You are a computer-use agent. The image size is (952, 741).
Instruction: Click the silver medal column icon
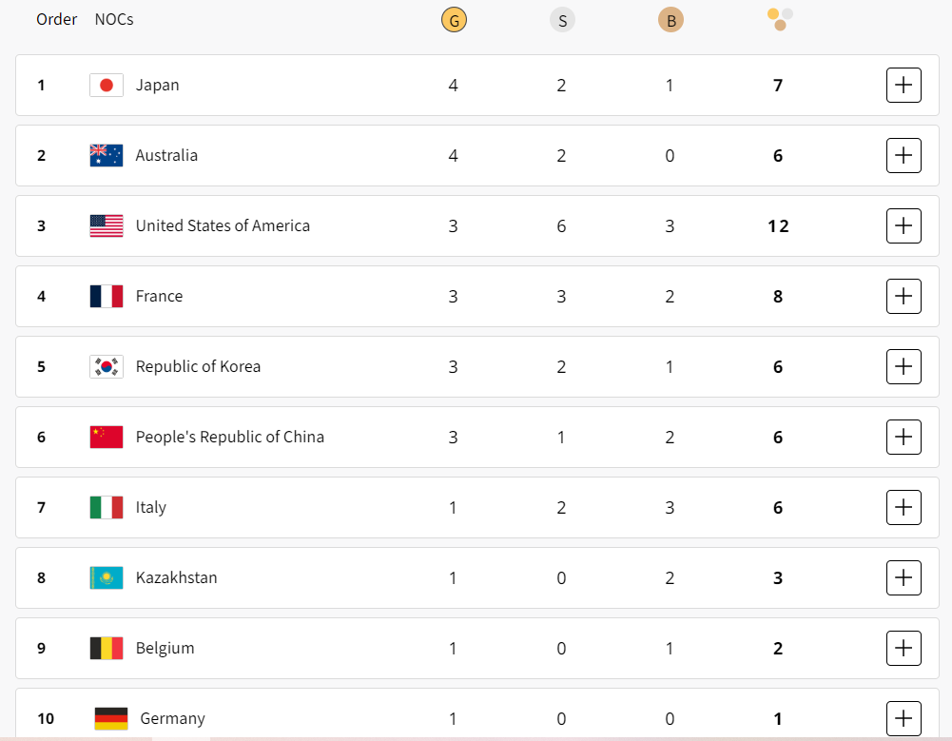[x=562, y=19]
